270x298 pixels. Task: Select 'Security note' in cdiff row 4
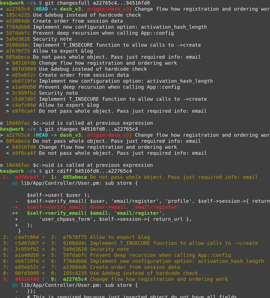pos(109,249)
